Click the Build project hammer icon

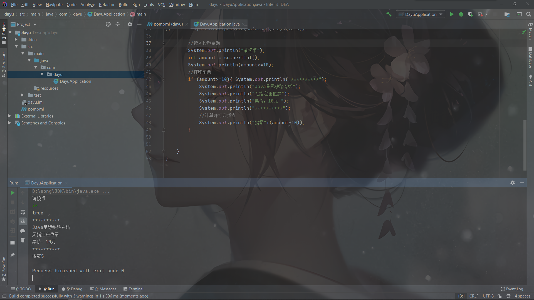(389, 14)
